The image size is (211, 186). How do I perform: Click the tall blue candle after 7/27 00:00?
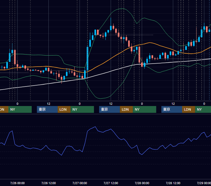88,59
